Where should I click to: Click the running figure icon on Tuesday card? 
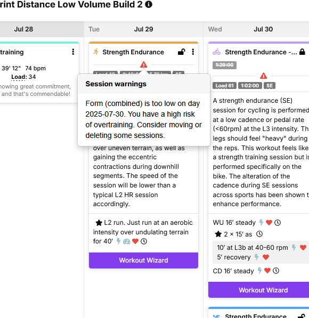point(96,52)
